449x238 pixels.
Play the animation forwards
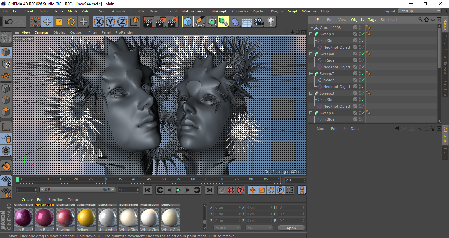pos(178,190)
